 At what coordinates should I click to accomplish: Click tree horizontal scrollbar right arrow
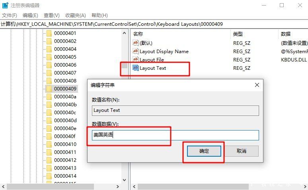click(118, 186)
